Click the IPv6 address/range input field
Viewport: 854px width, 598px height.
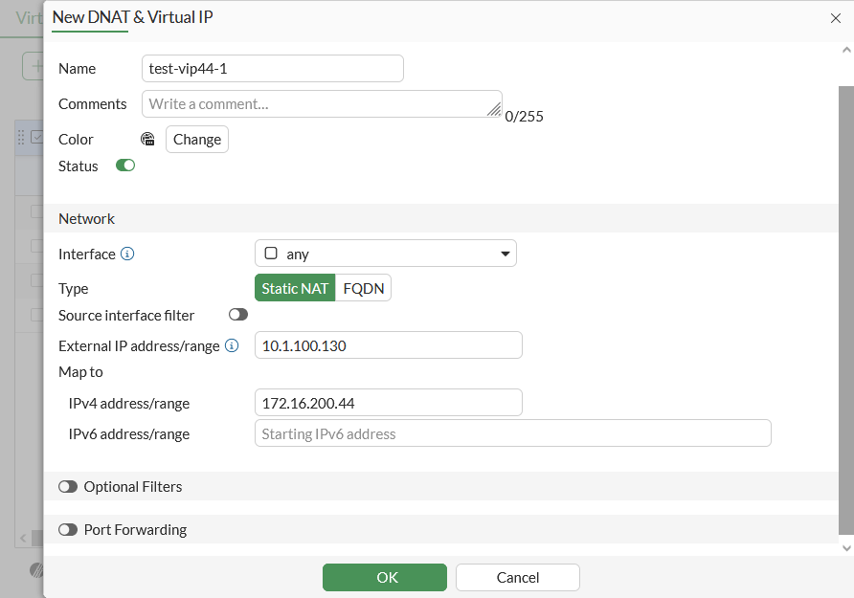point(512,433)
